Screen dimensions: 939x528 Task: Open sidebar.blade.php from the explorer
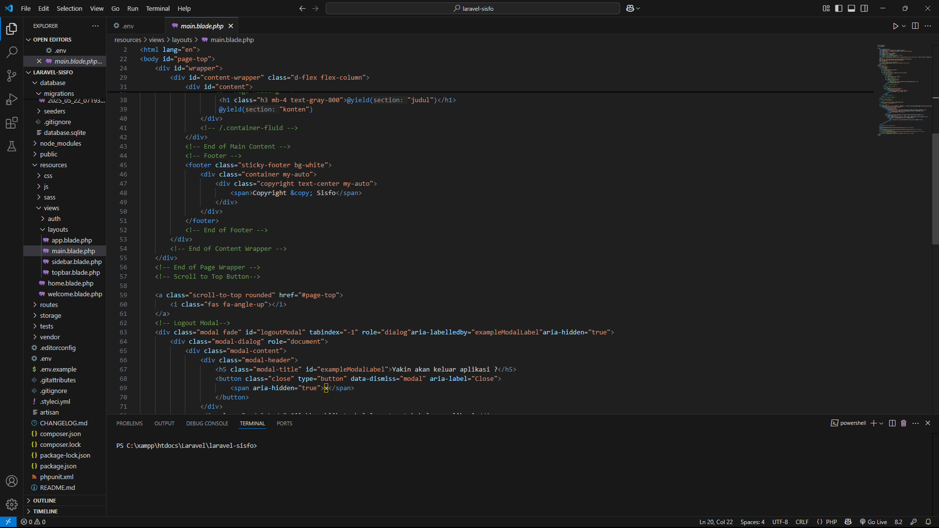pos(76,262)
